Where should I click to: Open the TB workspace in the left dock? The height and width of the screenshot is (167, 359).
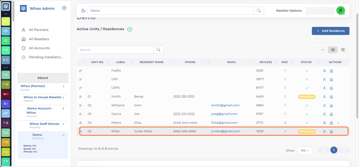[6, 123]
